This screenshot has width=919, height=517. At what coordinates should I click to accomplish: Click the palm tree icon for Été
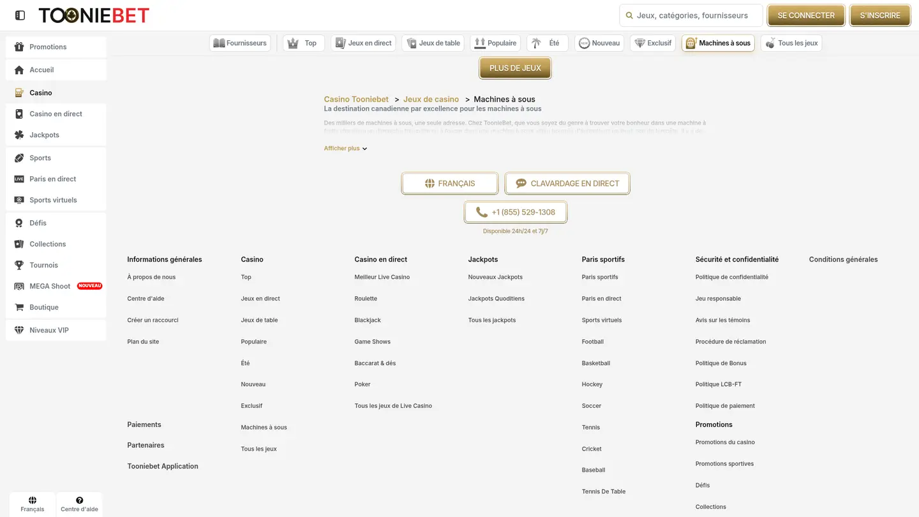tap(537, 43)
